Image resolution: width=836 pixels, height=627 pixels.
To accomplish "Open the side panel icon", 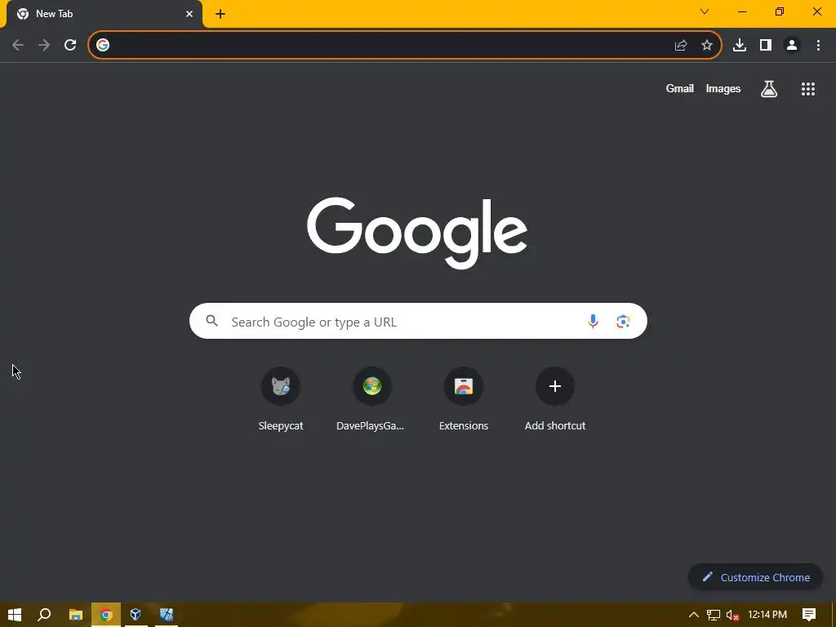I will click(766, 46).
